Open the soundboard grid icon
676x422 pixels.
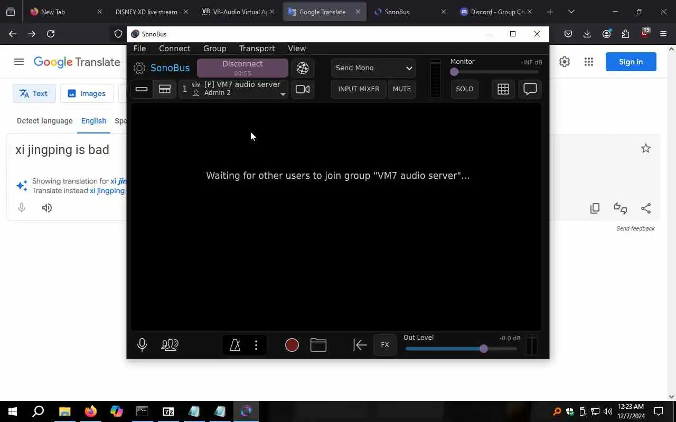coord(503,89)
